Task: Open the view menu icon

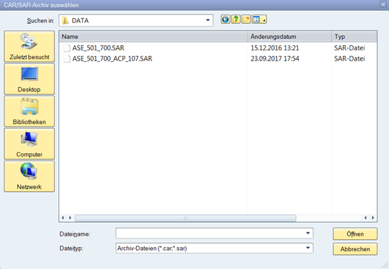Action: click(x=259, y=19)
